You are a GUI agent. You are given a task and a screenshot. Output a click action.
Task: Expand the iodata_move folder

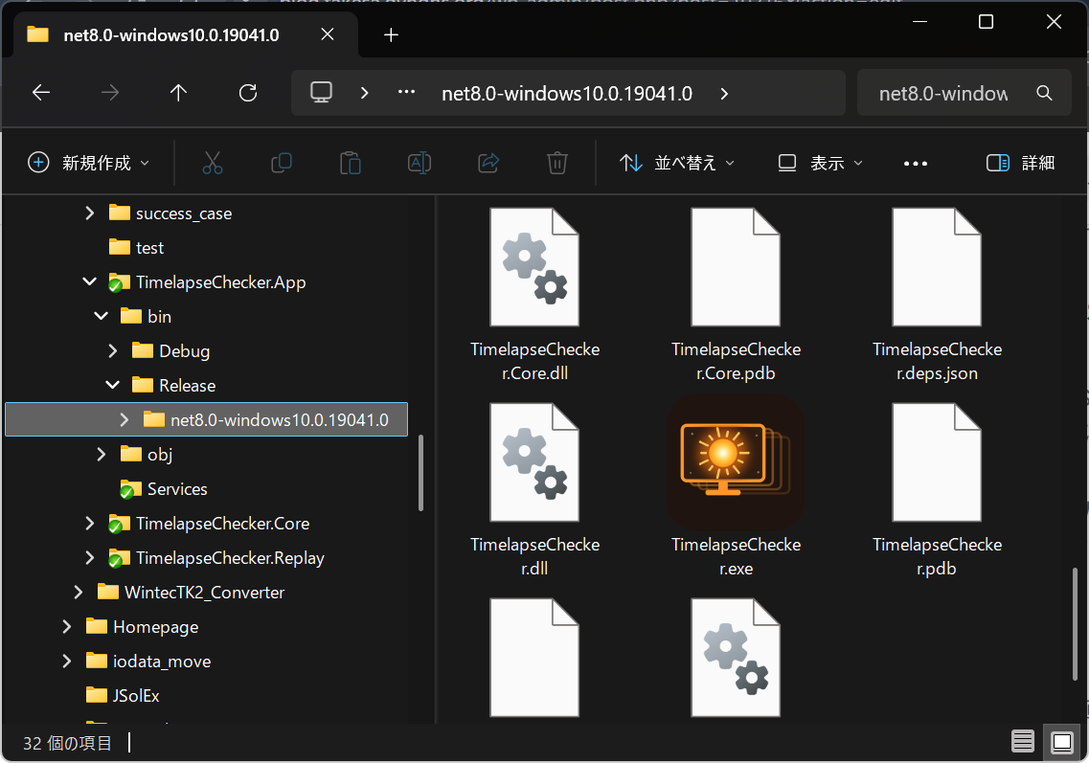pyautogui.click(x=67, y=661)
